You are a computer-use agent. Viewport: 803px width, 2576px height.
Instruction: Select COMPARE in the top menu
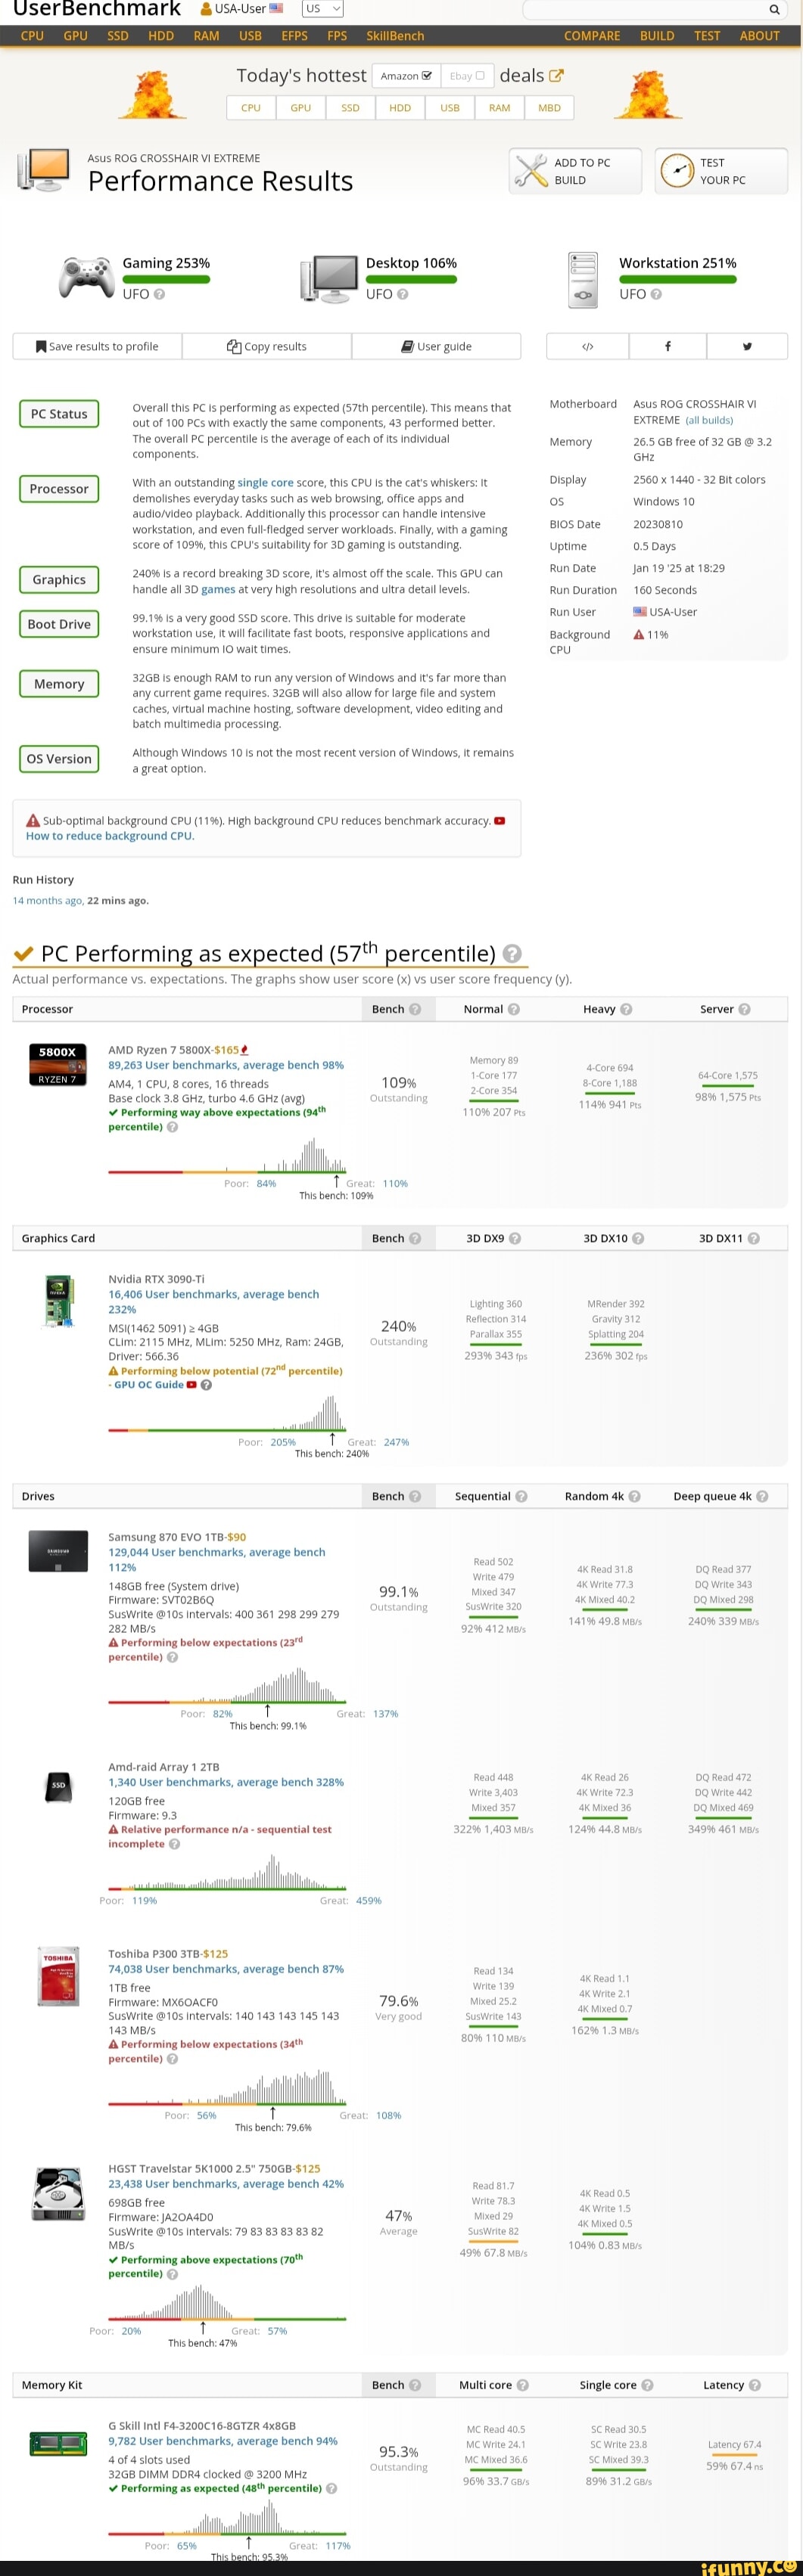592,36
